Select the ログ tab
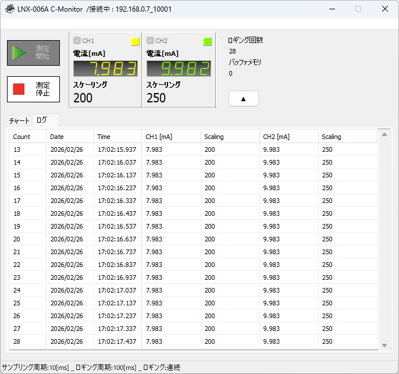This screenshot has height=374, width=399. (42, 120)
